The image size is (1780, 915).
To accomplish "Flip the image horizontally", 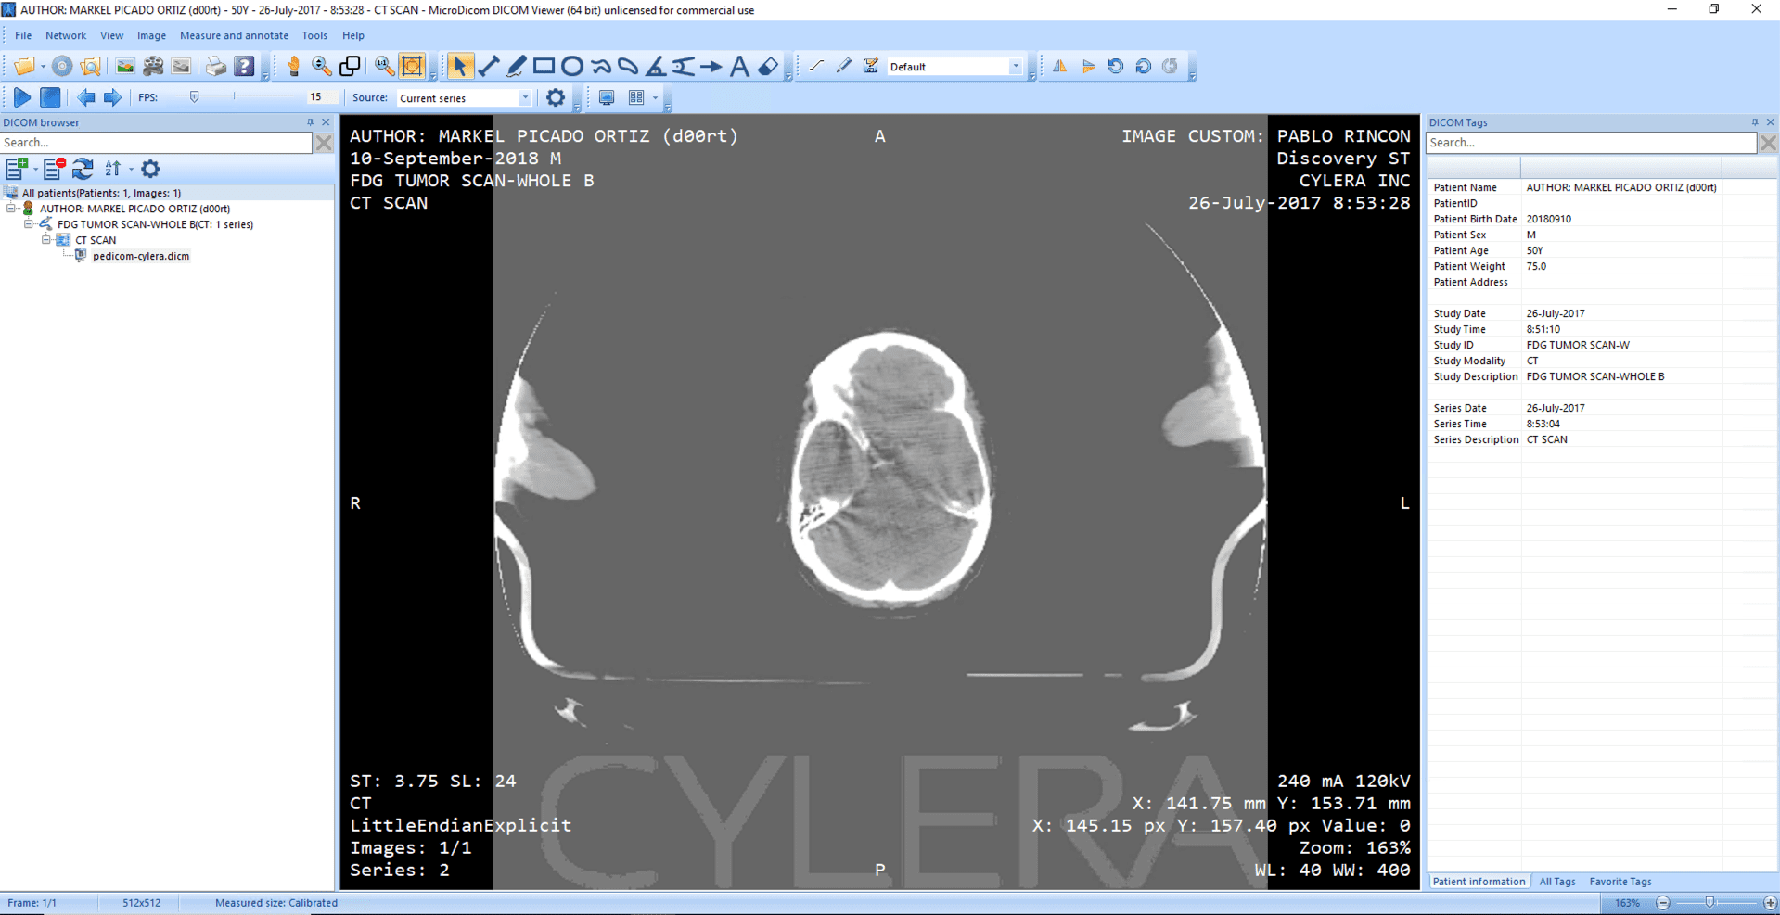I will click(x=1060, y=66).
